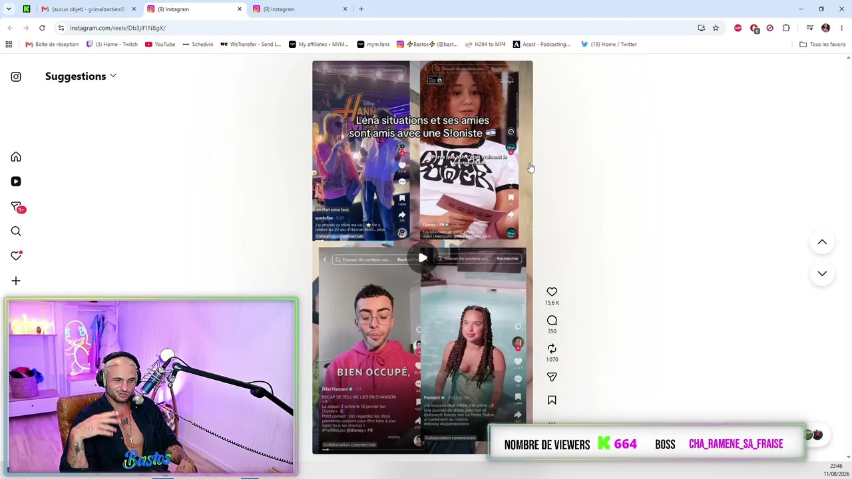This screenshot has width=852, height=479.
Task: Open the Extensions puzzle menu
Action: 786,28
